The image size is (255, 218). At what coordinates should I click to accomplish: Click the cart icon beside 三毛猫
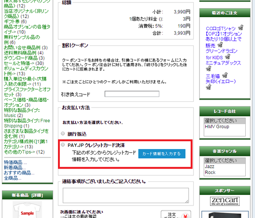pyautogui.click(x=225, y=75)
